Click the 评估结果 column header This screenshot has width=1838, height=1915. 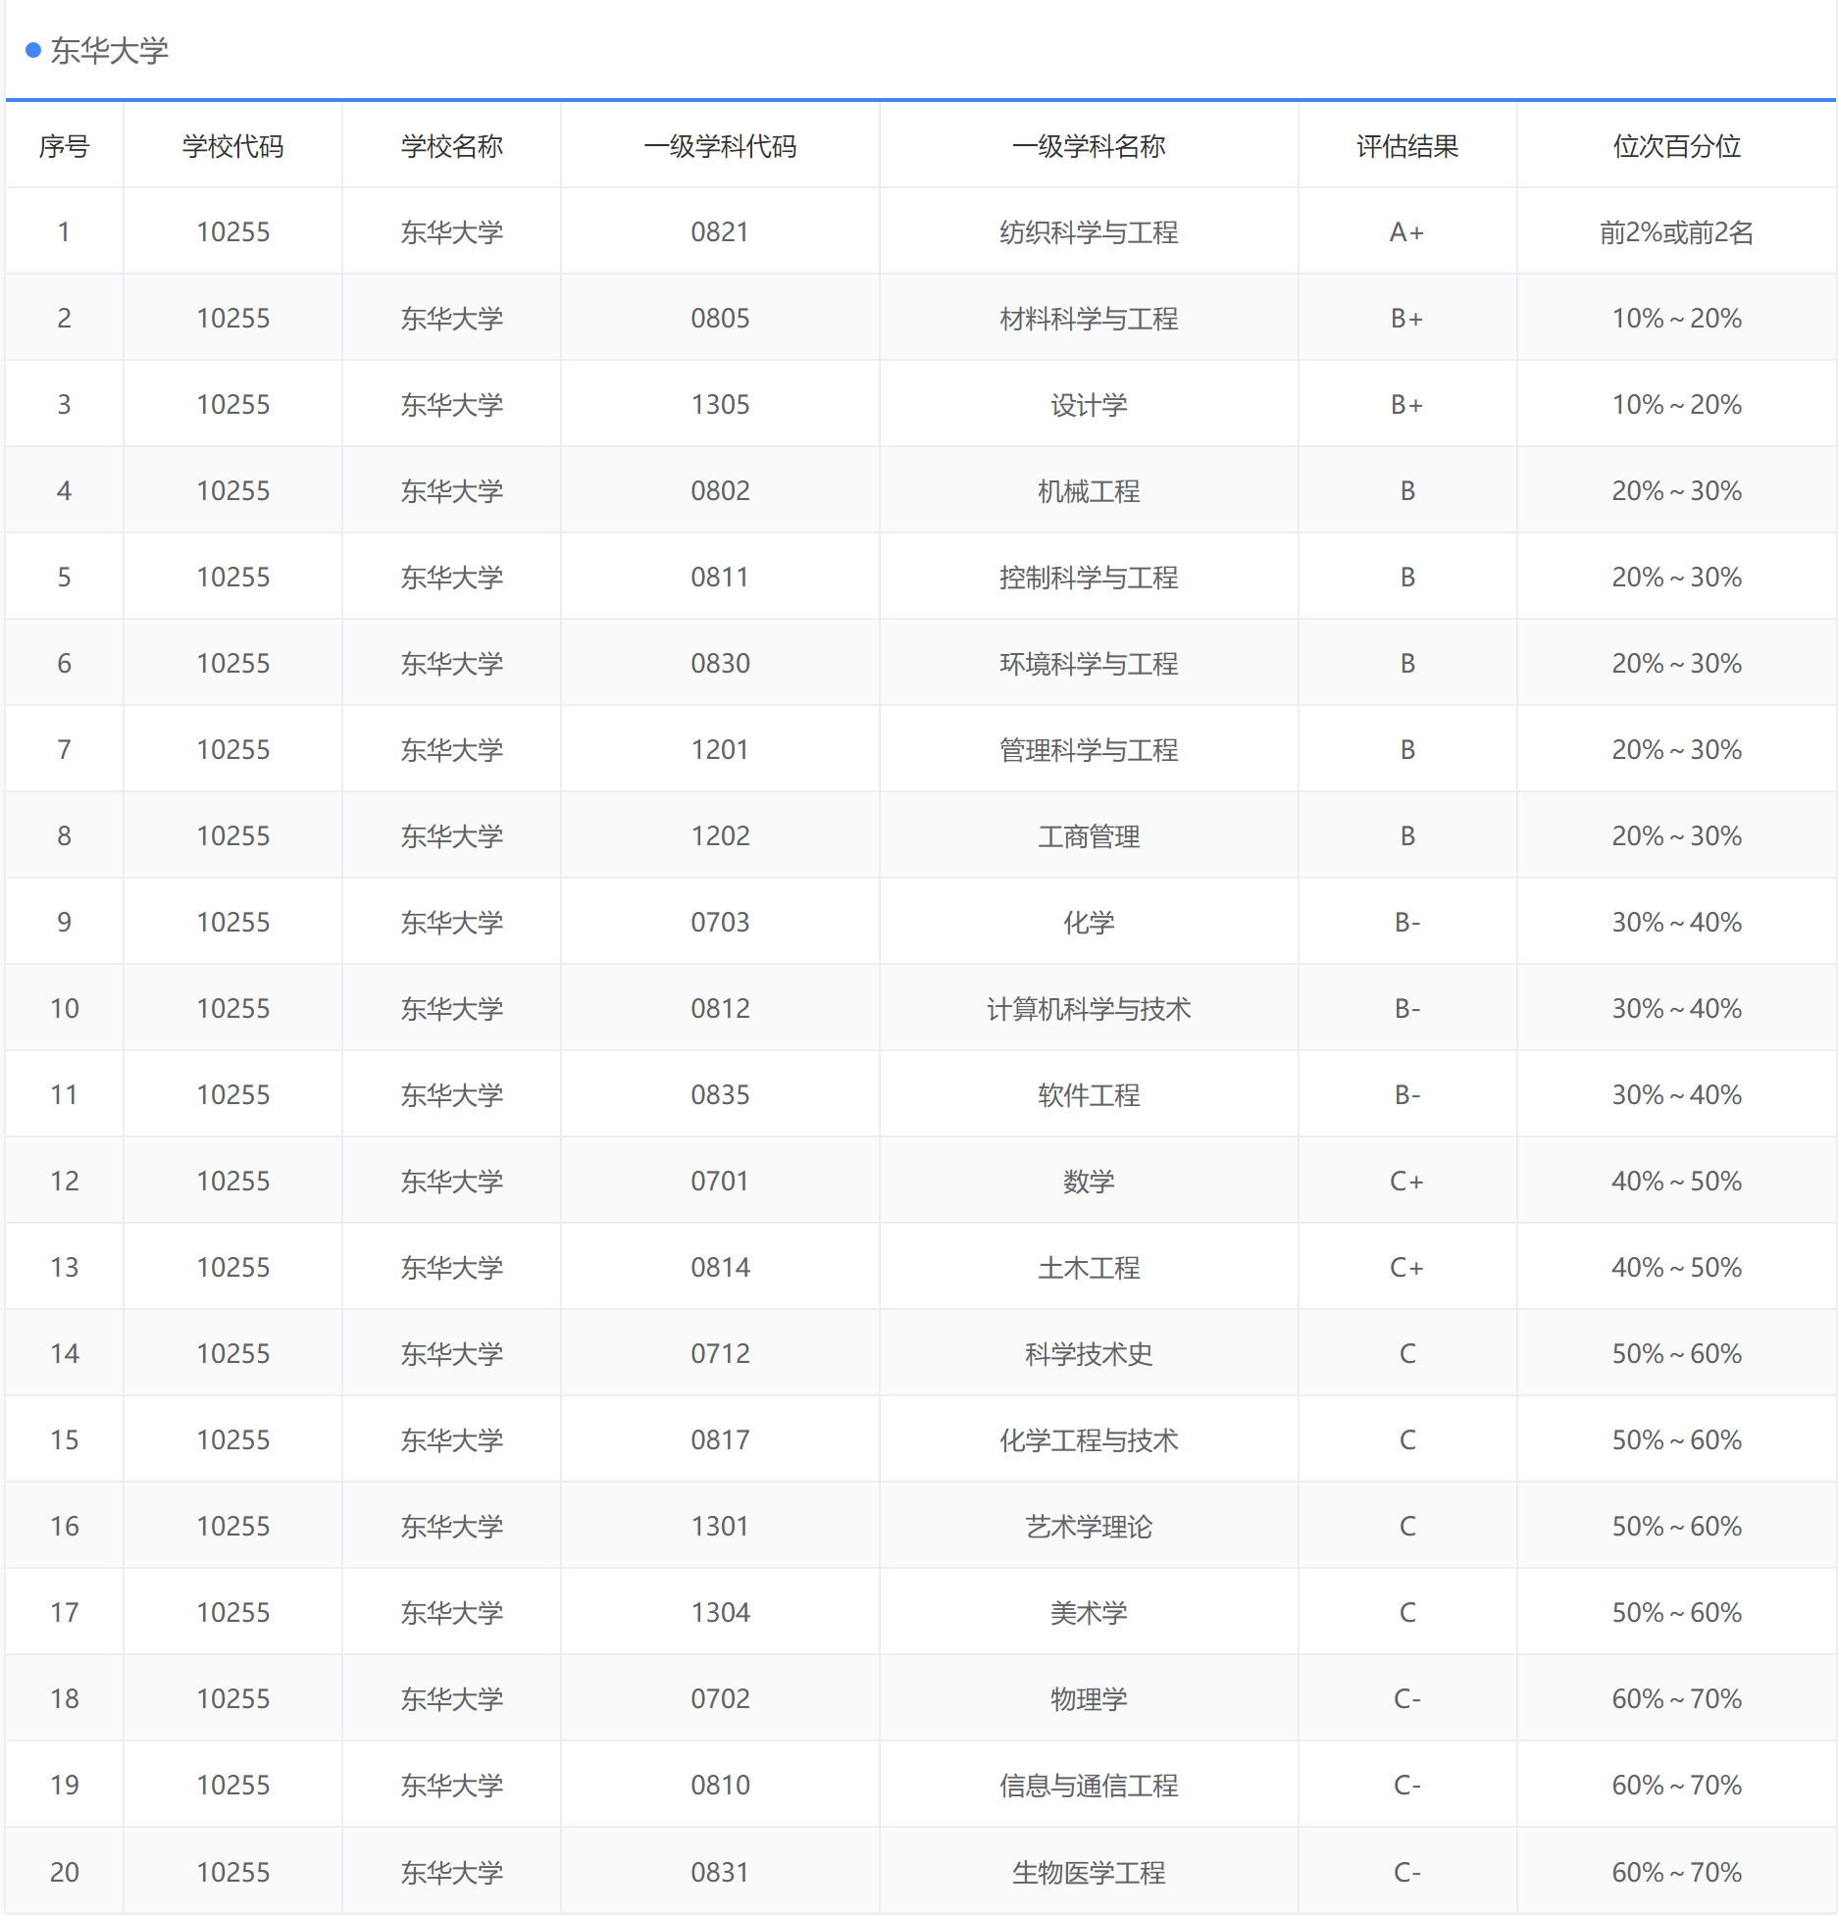point(1407,146)
